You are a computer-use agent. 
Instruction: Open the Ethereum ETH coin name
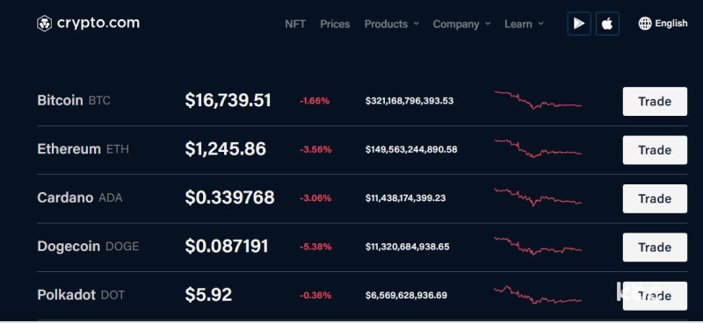pyautogui.click(x=83, y=148)
